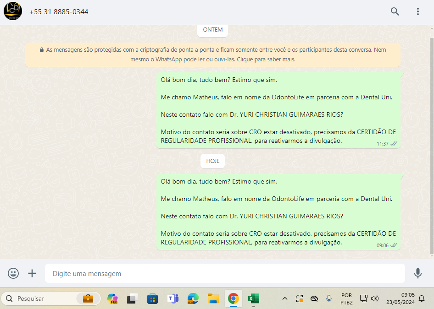This screenshot has width=434, height=309.
Task: Open contact info for +55 31 8885-0344
Action: pyautogui.click(x=59, y=11)
